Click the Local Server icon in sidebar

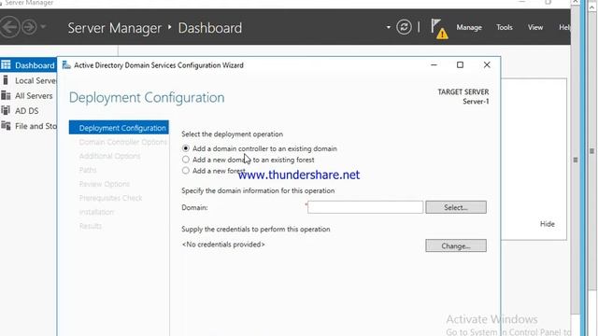click(x=6, y=80)
